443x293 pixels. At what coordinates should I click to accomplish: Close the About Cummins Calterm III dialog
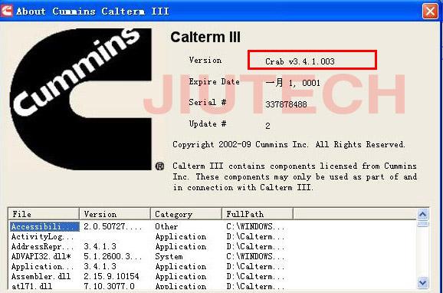click(x=430, y=12)
